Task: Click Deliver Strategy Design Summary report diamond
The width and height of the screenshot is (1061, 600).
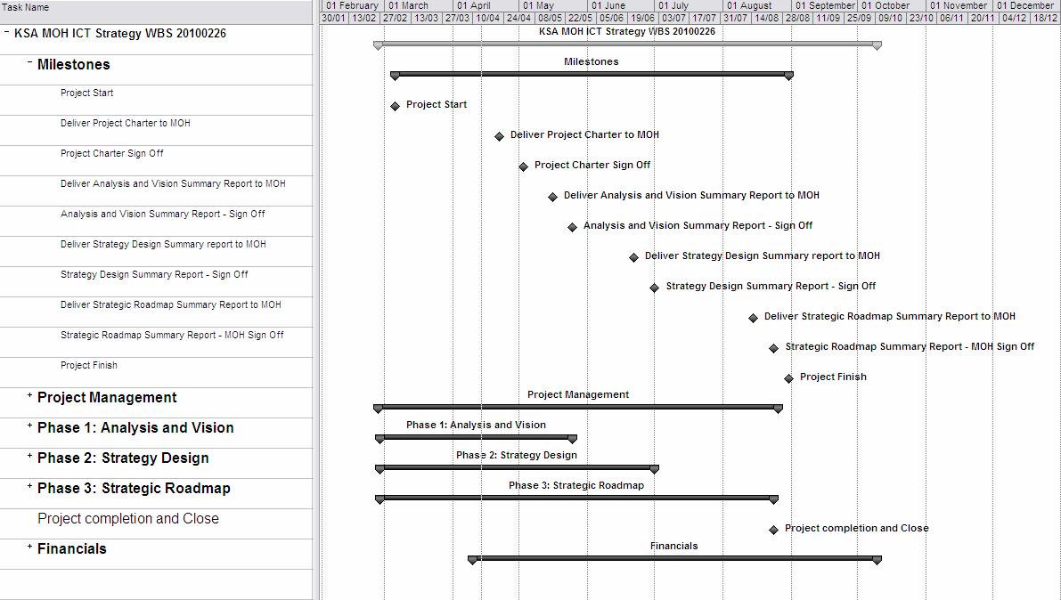Action: tap(633, 258)
